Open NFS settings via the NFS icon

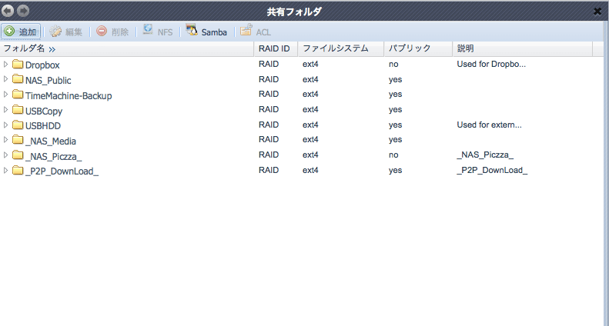coord(148,30)
